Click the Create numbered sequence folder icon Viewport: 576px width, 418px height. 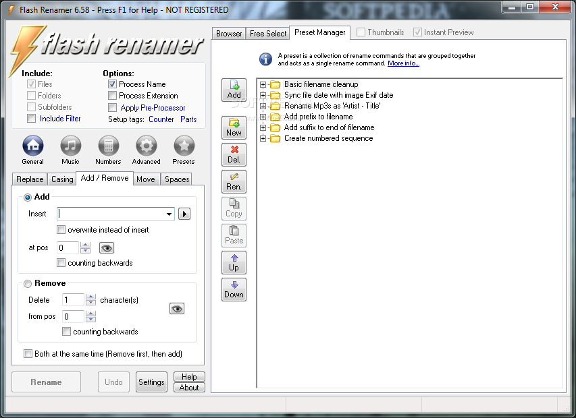click(x=275, y=139)
